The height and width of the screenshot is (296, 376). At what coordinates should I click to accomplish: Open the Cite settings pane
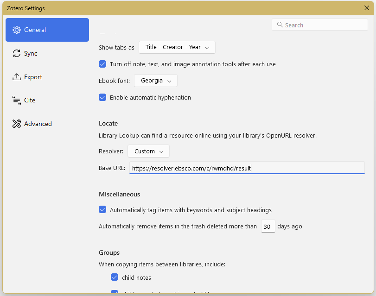[x=29, y=100]
